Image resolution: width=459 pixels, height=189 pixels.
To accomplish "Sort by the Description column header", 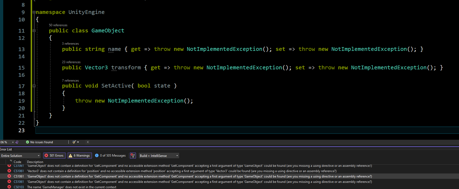I will [35, 162].
